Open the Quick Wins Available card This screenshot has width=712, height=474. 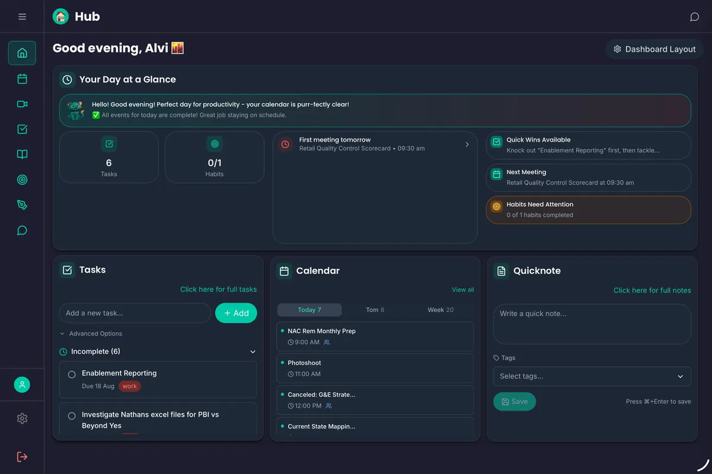pyautogui.click(x=589, y=145)
